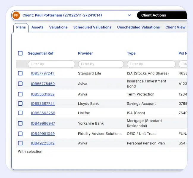The height and width of the screenshot is (178, 193).
Task: Check the box for IOB53563256
Action: (20, 113)
